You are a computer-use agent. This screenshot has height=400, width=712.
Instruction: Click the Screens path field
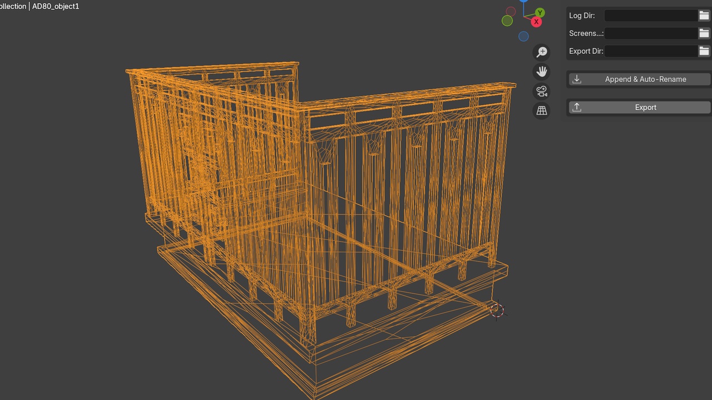click(651, 33)
